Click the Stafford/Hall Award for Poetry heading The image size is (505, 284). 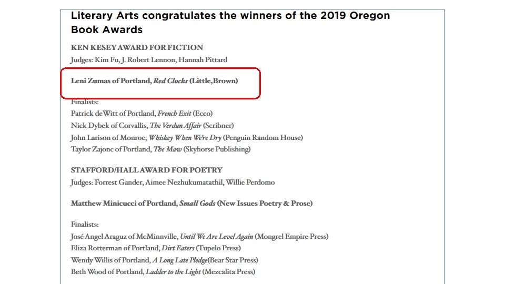[x=147, y=170]
